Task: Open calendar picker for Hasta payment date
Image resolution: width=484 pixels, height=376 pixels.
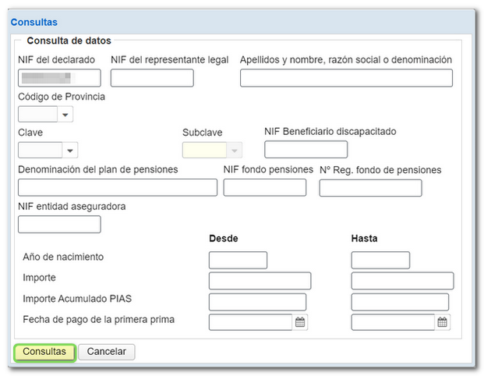Action: (442, 321)
